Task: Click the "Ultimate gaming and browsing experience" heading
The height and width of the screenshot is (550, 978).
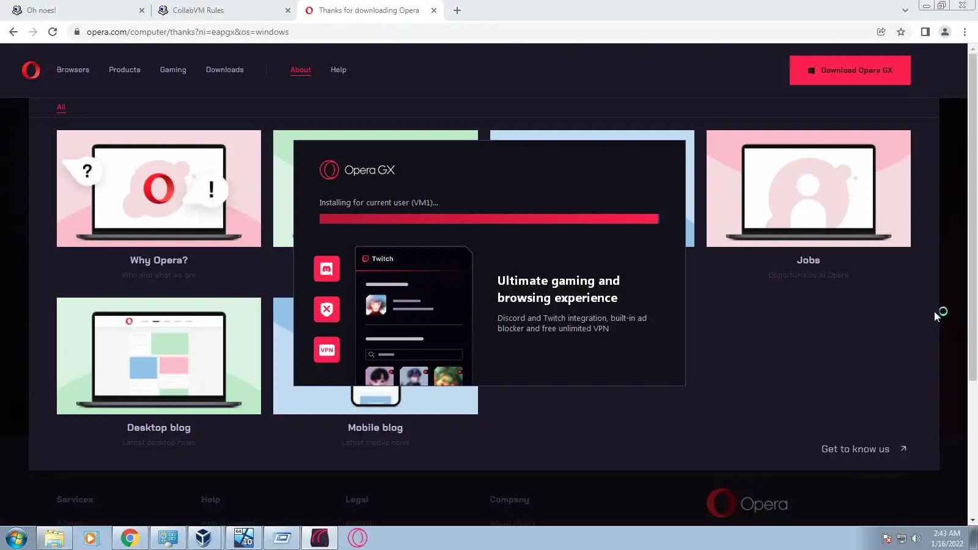Action: point(559,289)
